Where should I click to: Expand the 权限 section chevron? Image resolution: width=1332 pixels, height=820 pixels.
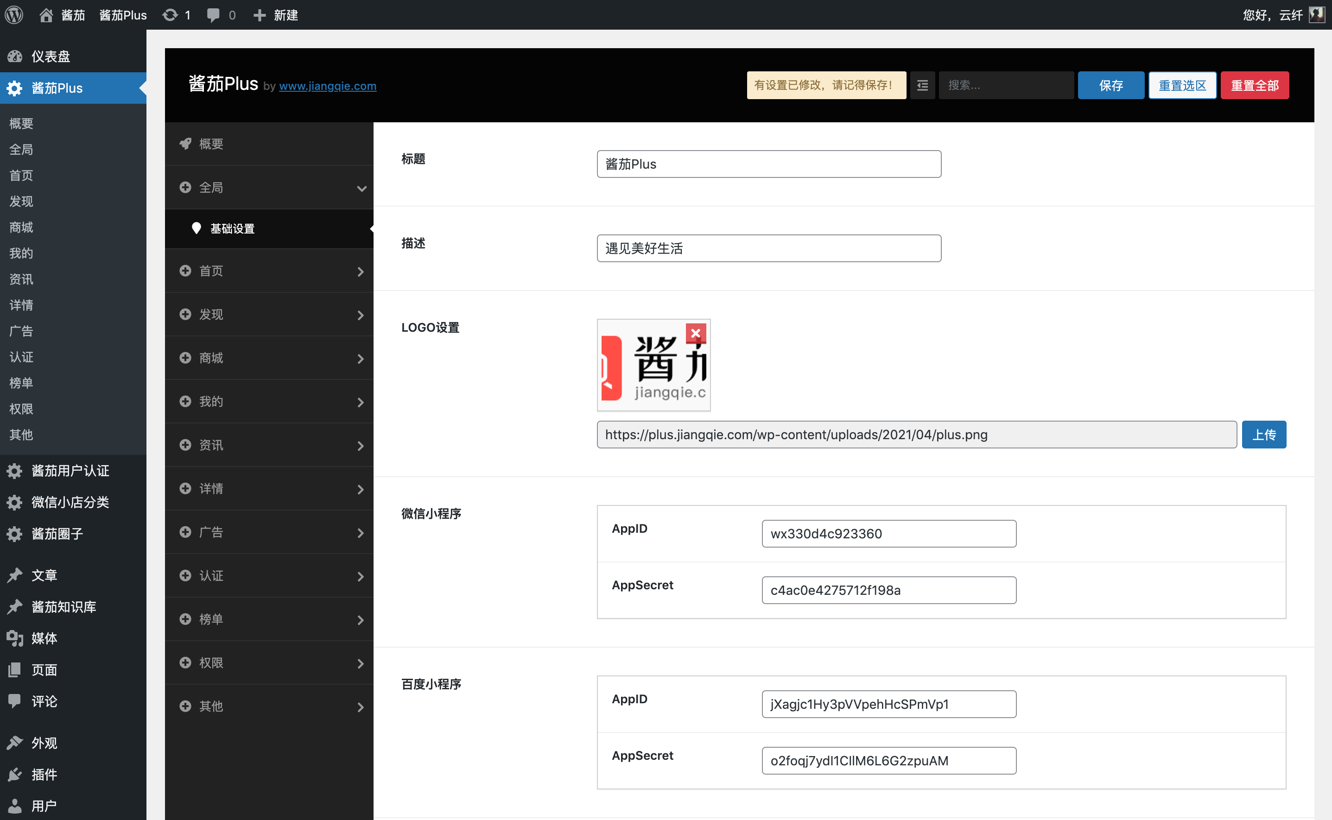point(360,663)
